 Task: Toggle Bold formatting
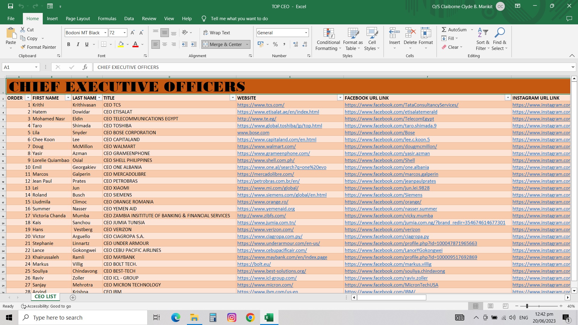point(69,44)
